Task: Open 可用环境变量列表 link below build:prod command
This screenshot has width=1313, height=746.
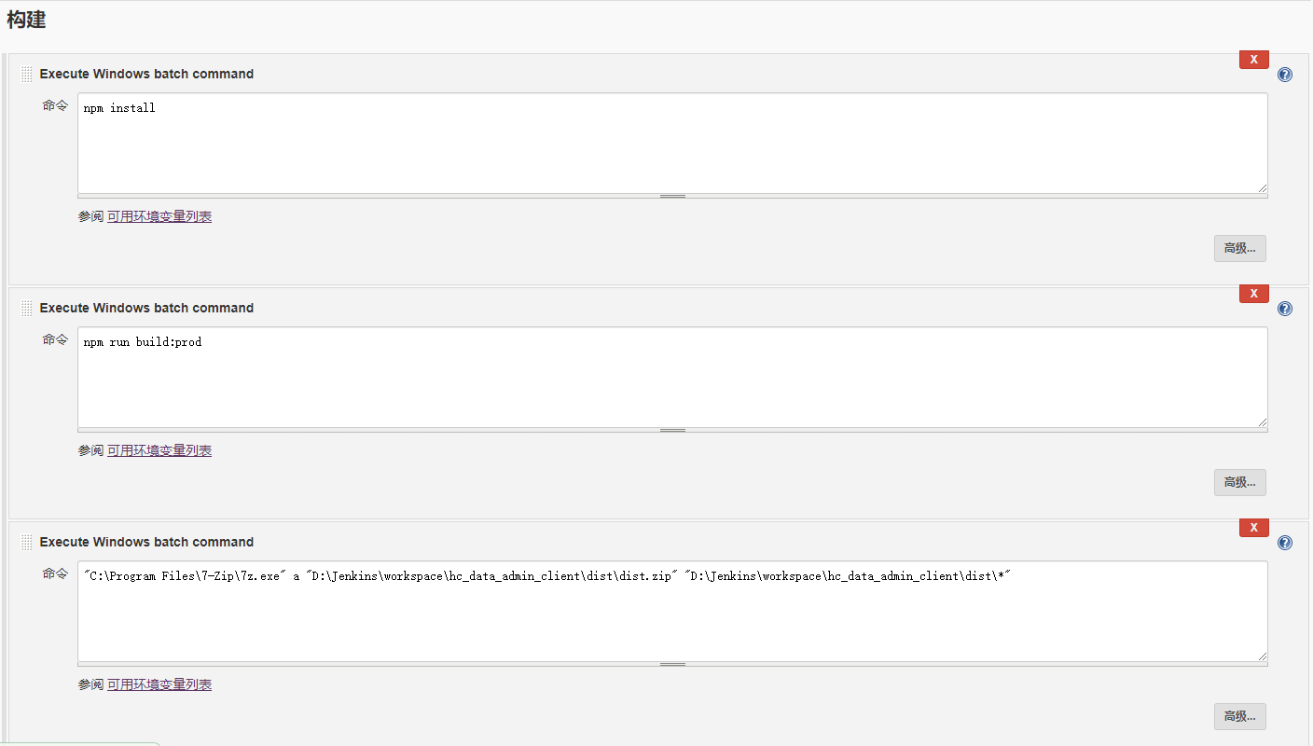Action: (159, 450)
